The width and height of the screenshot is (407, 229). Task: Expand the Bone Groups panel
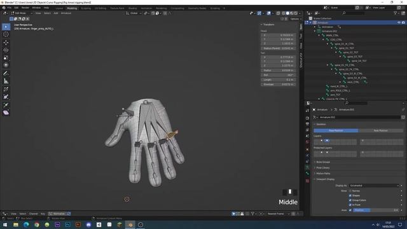pos(323,162)
